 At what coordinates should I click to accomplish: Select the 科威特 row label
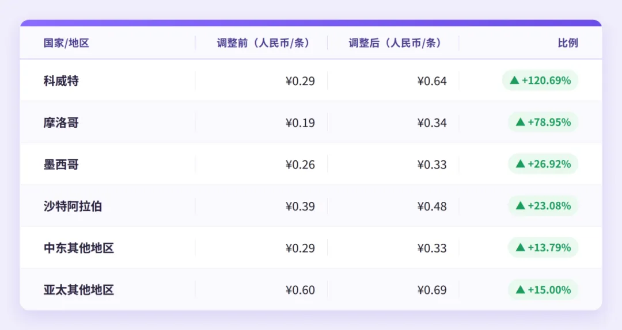61,81
